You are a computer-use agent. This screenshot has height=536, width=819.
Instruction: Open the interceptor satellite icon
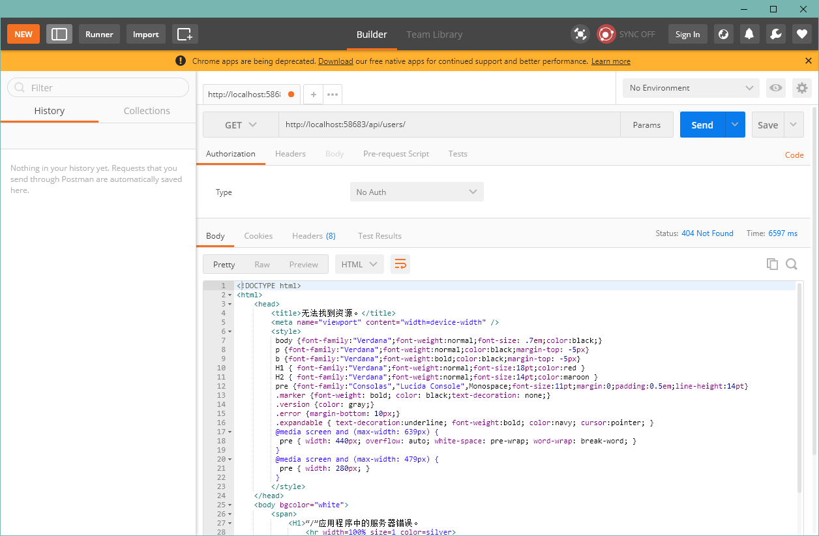[x=580, y=34]
